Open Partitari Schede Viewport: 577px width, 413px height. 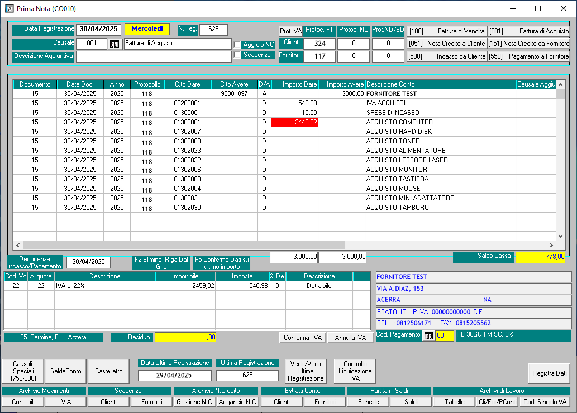(368, 402)
